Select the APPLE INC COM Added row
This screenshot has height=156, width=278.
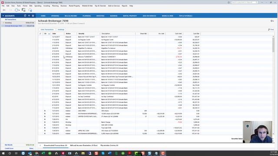coord(119,131)
